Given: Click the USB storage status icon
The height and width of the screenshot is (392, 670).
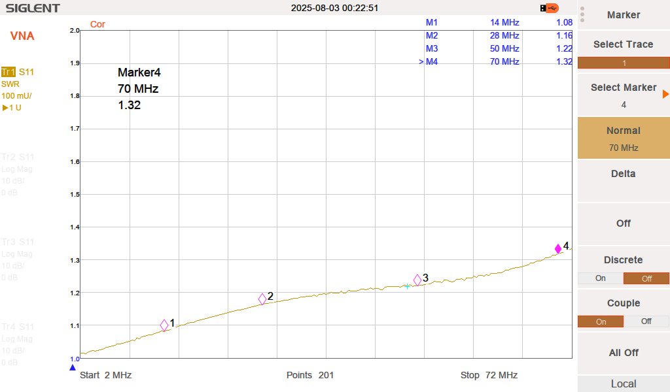Looking at the screenshot, I should (550, 8).
